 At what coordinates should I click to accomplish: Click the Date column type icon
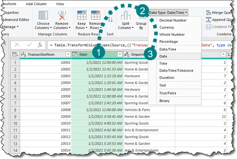pos(75,54)
